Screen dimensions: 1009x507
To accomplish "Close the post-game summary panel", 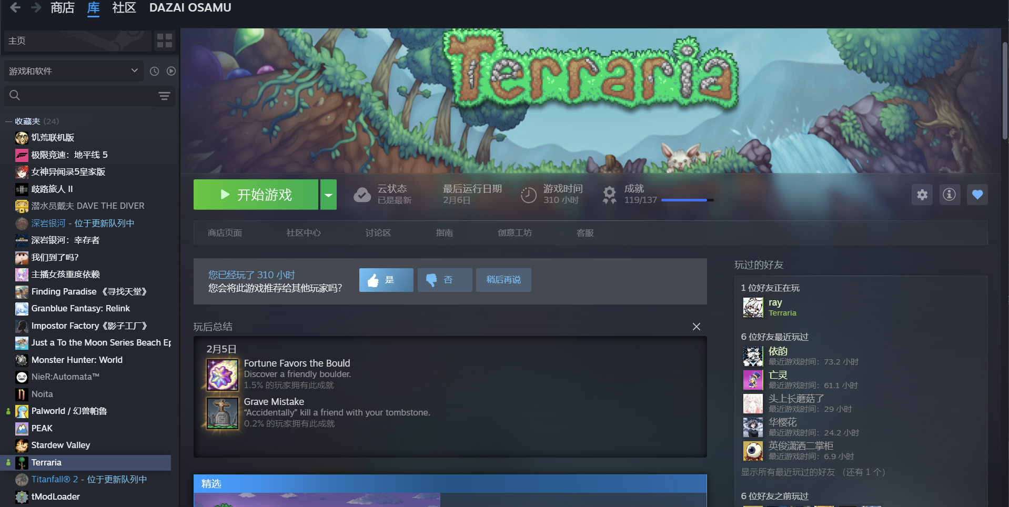I will [696, 327].
